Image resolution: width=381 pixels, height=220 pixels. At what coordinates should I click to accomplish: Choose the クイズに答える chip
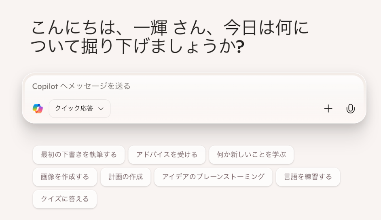pos(65,199)
